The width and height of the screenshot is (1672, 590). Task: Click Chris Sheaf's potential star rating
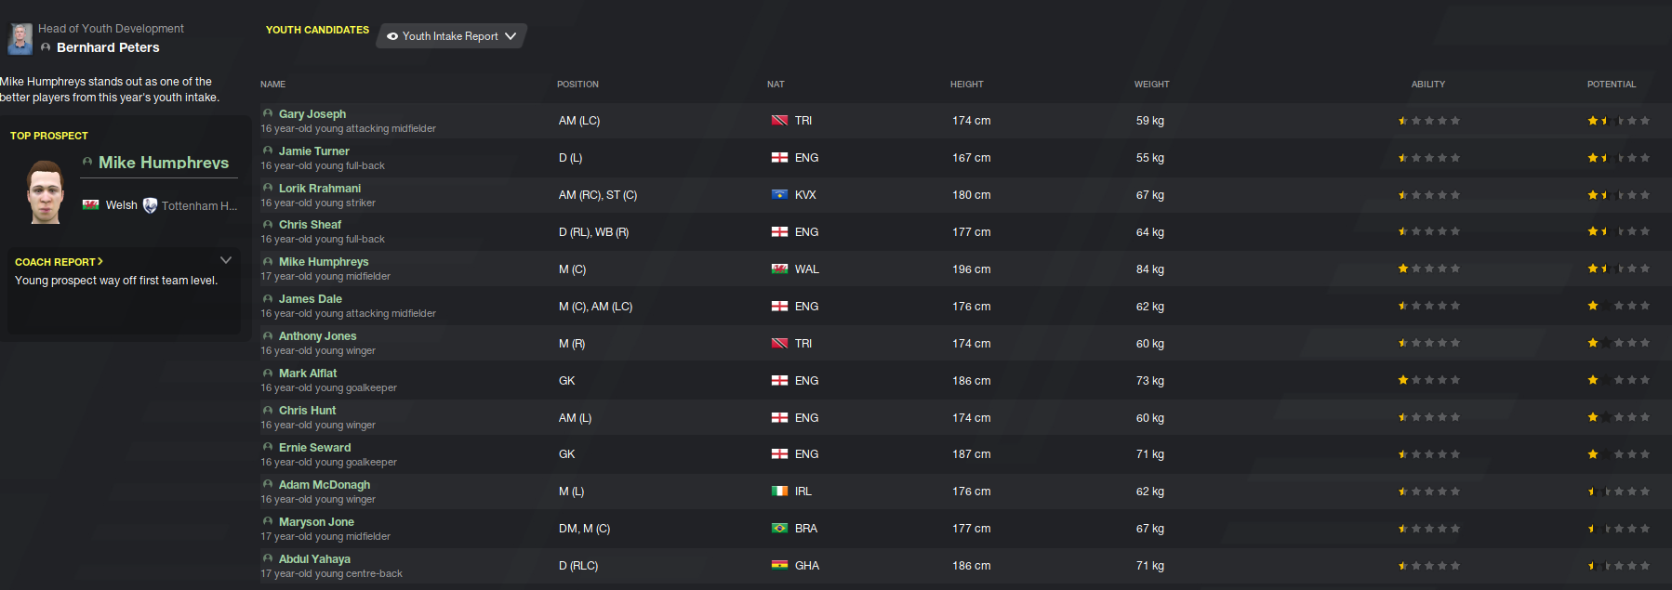pyautogui.click(x=1618, y=232)
